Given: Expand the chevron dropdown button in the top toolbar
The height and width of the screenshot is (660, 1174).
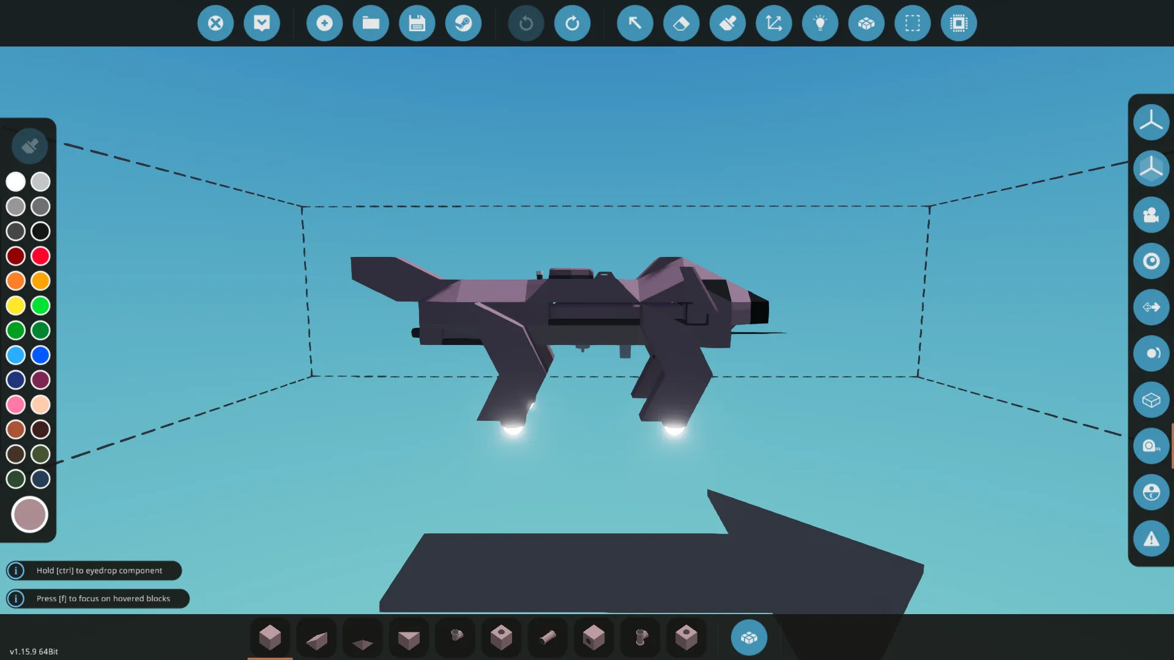Looking at the screenshot, I should pos(262,23).
